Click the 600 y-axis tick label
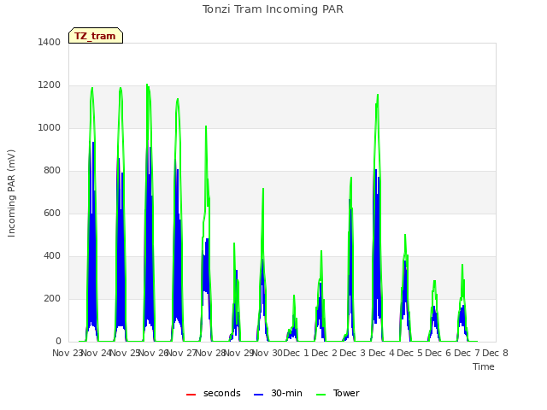 coord(52,213)
